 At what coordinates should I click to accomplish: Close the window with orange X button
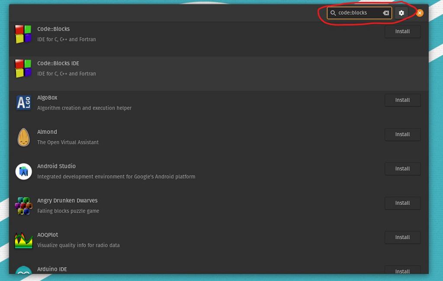pyautogui.click(x=420, y=13)
